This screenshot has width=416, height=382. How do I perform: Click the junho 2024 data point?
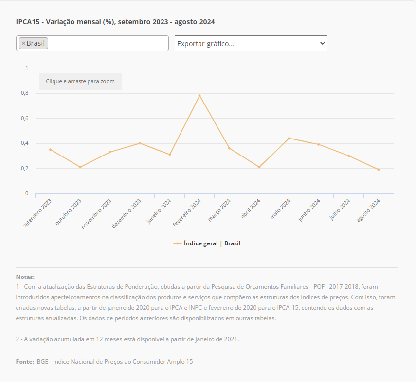coord(319,144)
